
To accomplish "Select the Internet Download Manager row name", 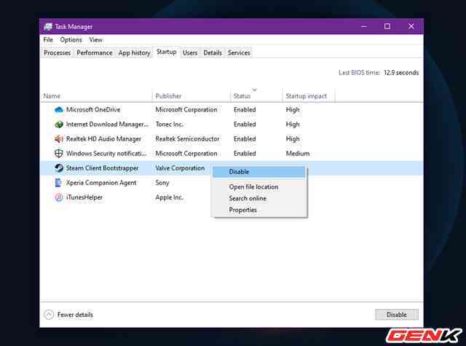I will 107,125.
